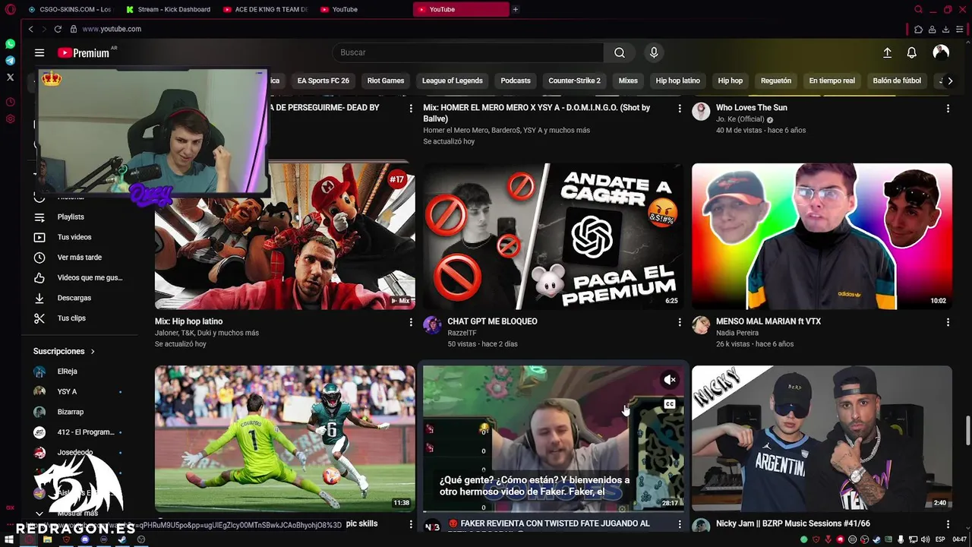Go back with the browser arrow
Viewport: 972px width, 547px height.
click(30, 29)
